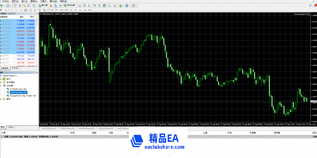
Task: Select the crosshair tool
Action: 6,10
